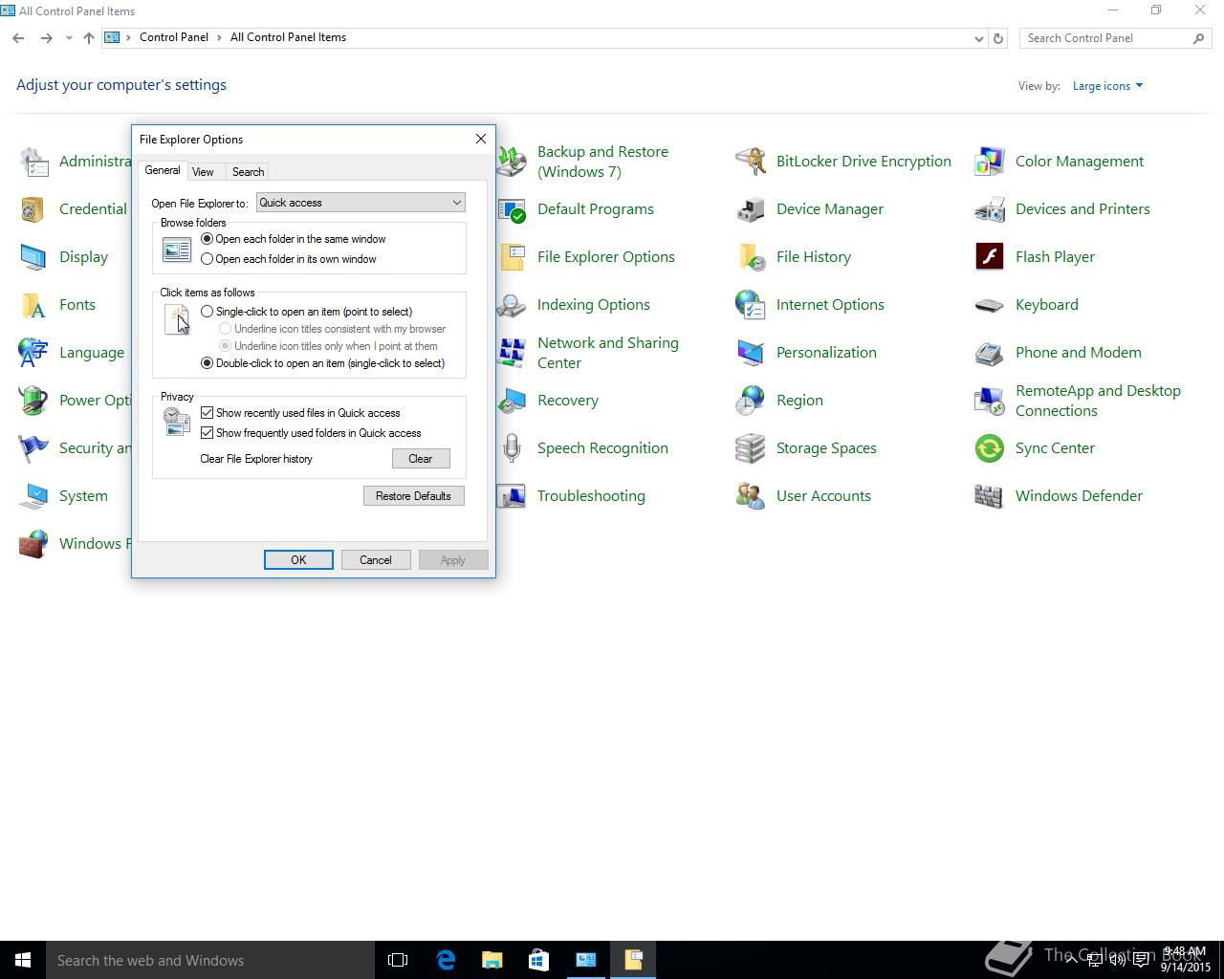
Task: Go up one level with the up arrow
Action: click(x=89, y=38)
